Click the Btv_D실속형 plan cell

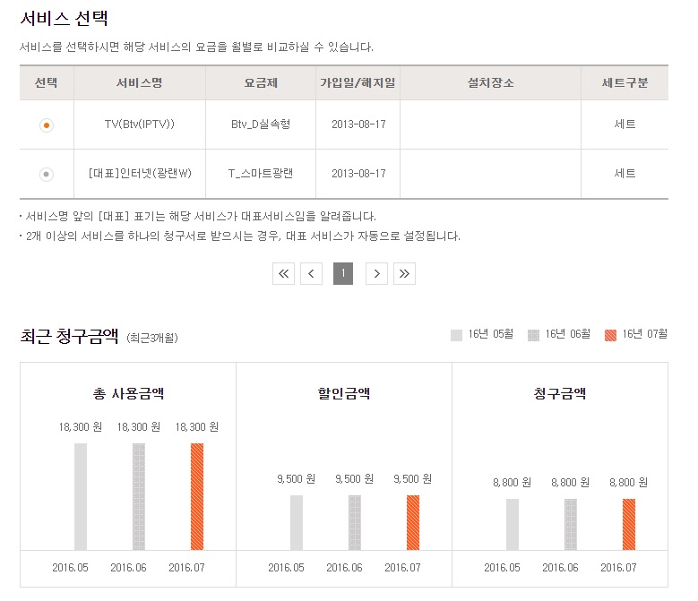click(x=261, y=124)
